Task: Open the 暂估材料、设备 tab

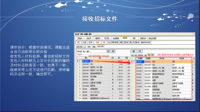Action: pos(142,55)
